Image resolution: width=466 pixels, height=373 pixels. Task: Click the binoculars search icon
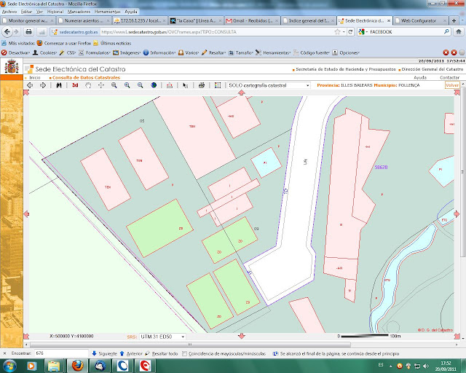(60, 85)
